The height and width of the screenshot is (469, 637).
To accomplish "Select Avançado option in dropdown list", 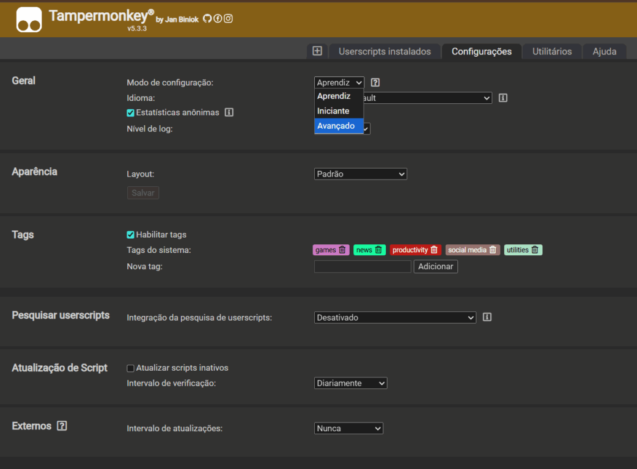I will tap(339, 126).
